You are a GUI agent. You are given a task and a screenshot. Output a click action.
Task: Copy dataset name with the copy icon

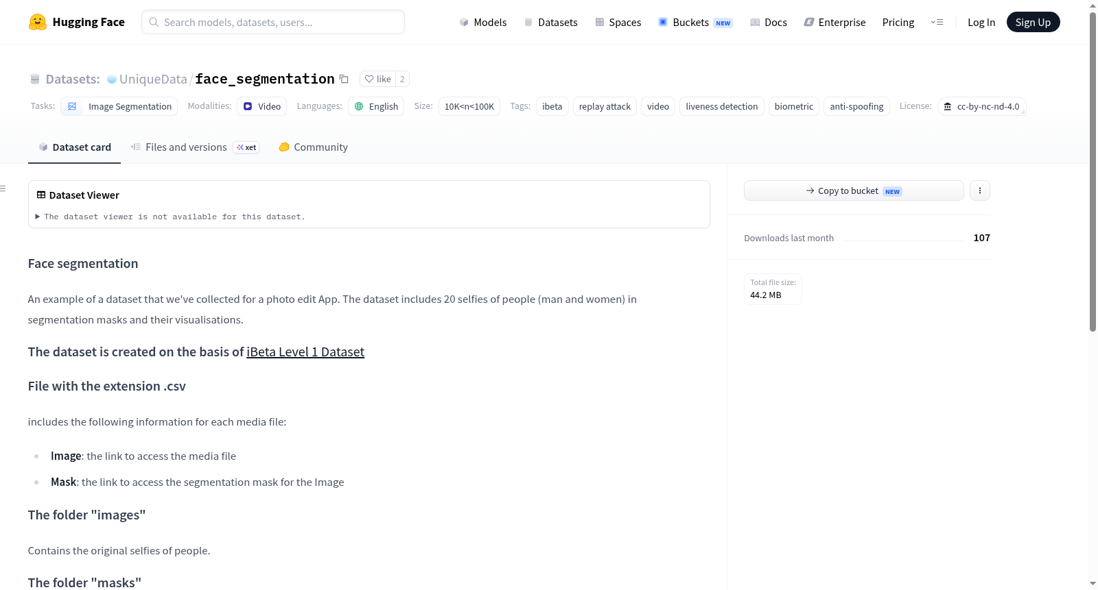344,79
